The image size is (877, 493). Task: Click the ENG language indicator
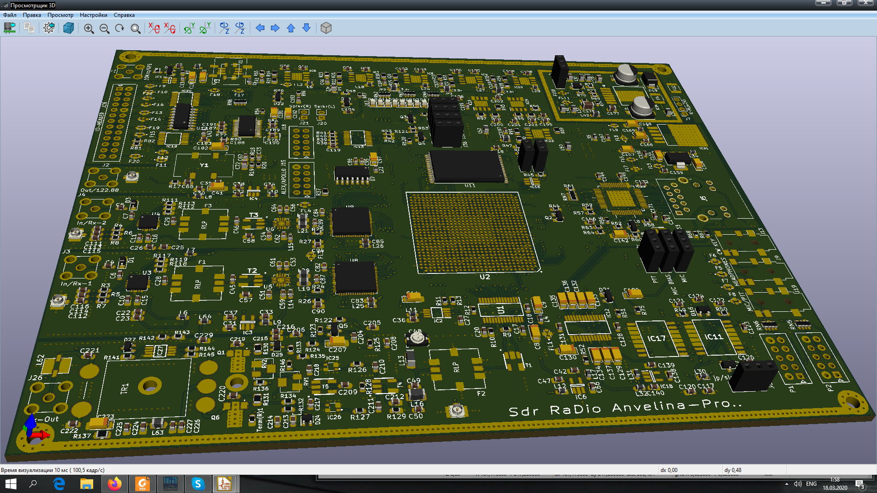click(811, 484)
